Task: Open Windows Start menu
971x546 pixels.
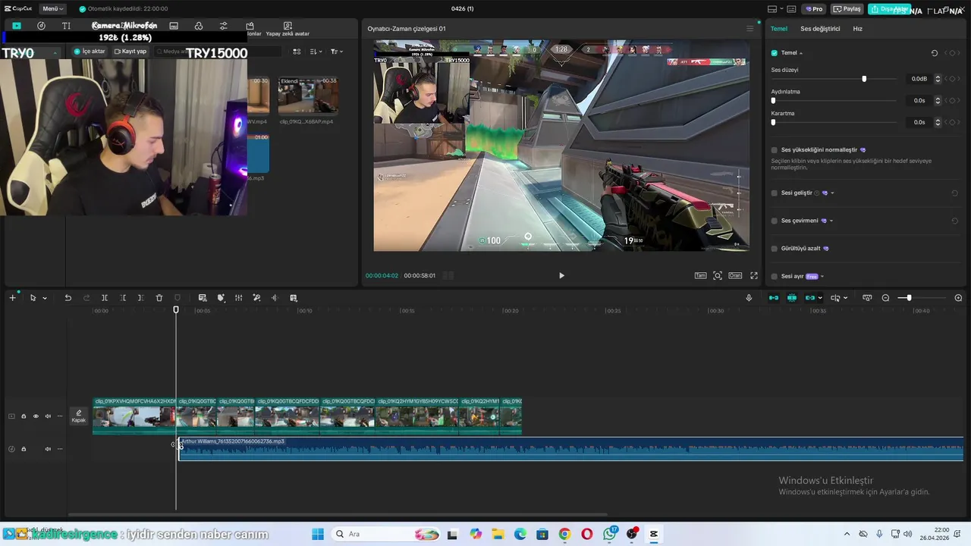Action: [317, 534]
